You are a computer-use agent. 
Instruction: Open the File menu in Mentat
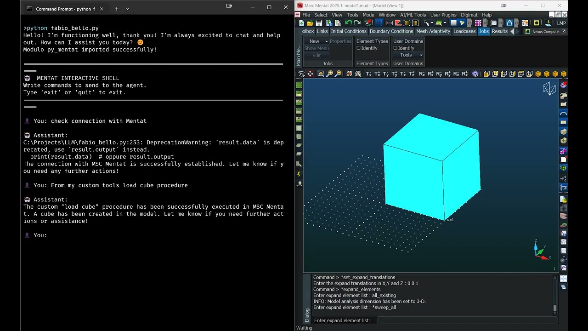[306, 15]
